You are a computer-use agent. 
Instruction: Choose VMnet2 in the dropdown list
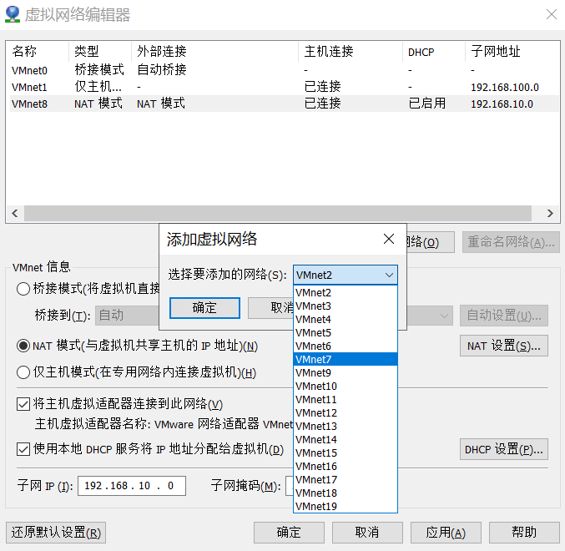[346, 293]
